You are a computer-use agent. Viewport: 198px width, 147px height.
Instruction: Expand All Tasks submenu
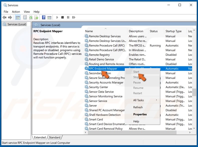pyautogui.click(x=142, y=100)
